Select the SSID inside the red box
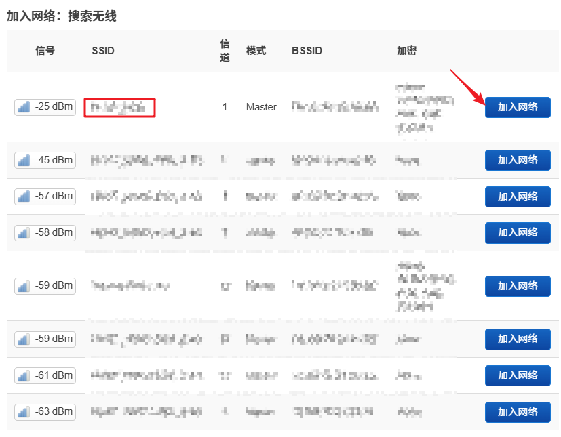 pos(119,107)
